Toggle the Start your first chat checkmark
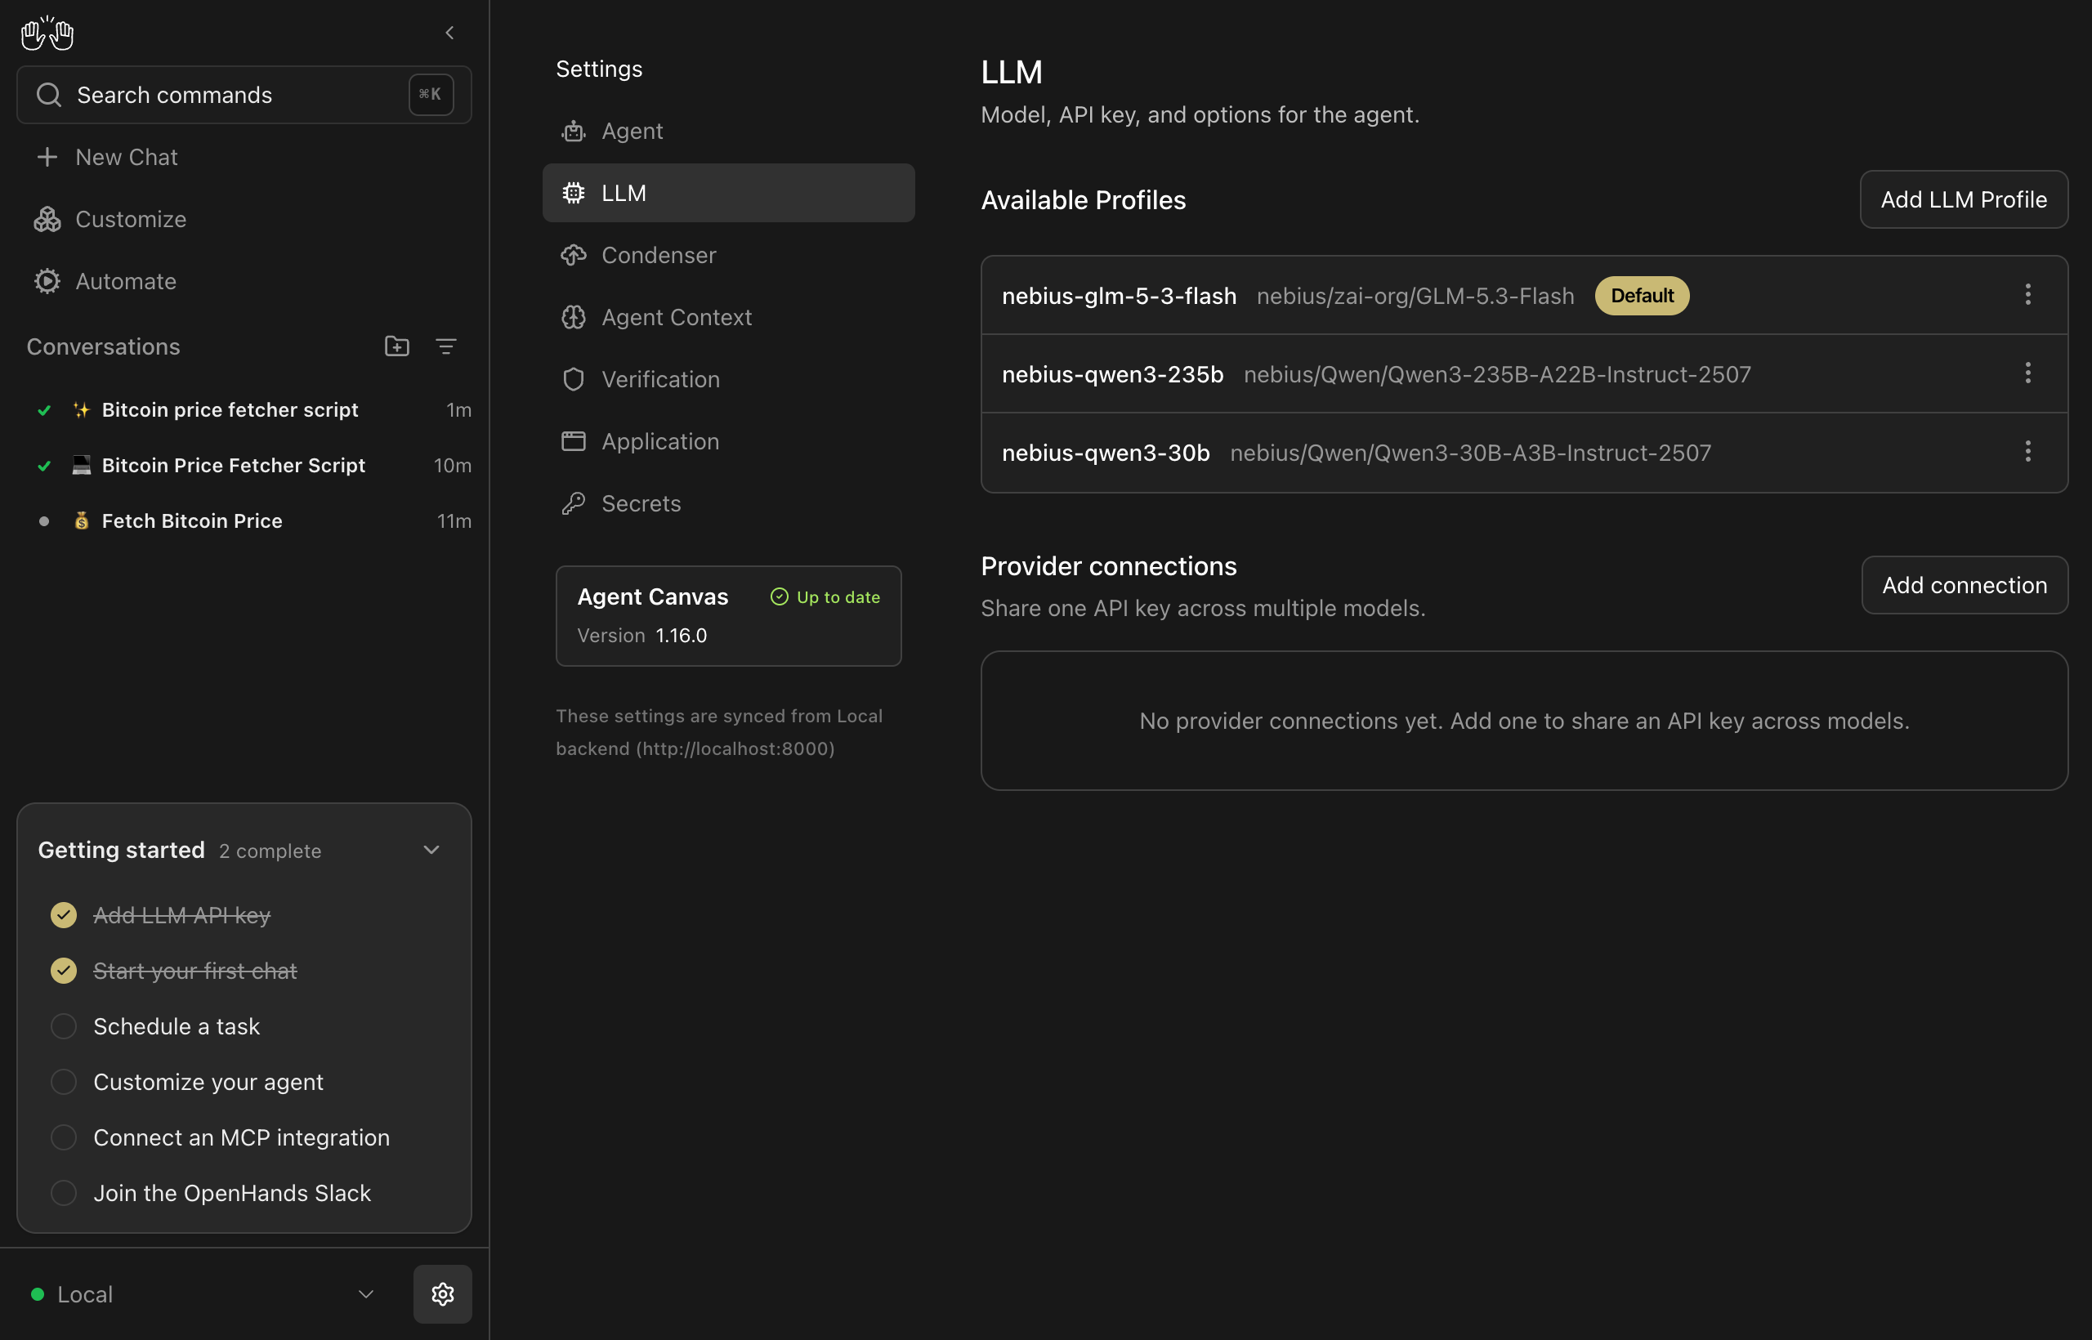The width and height of the screenshot is (2092, 1340). point(64,971)
